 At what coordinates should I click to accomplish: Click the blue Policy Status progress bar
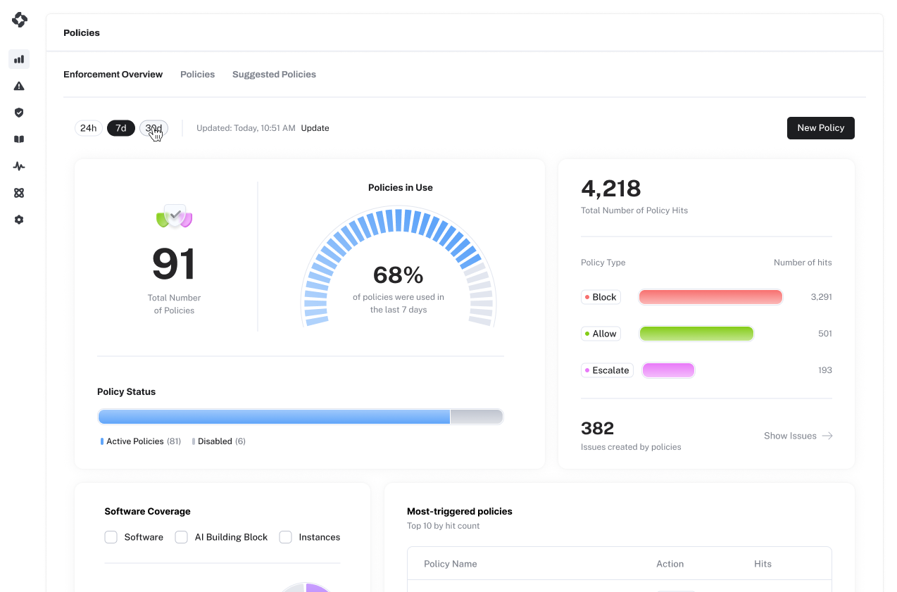(274, 417)
